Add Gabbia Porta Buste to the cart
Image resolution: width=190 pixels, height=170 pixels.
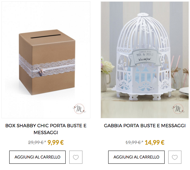pos(136,157)
